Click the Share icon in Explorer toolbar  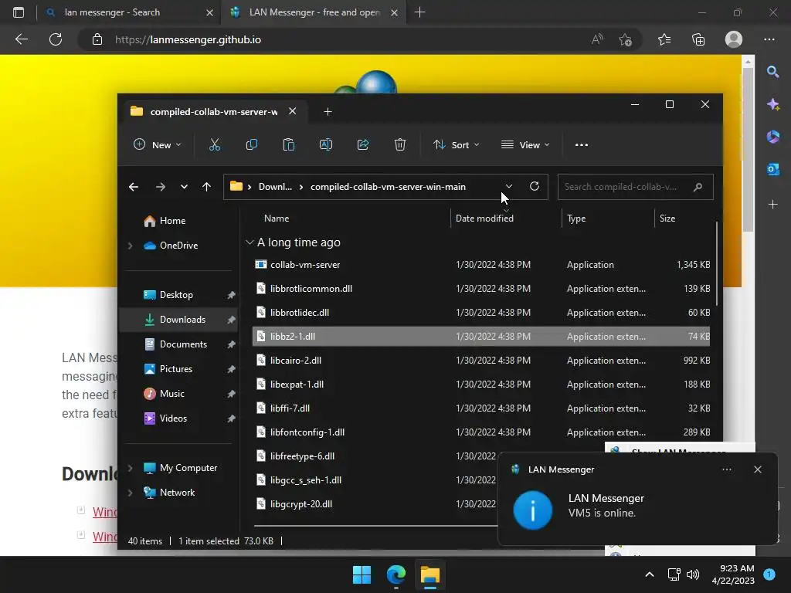point(363,144)
